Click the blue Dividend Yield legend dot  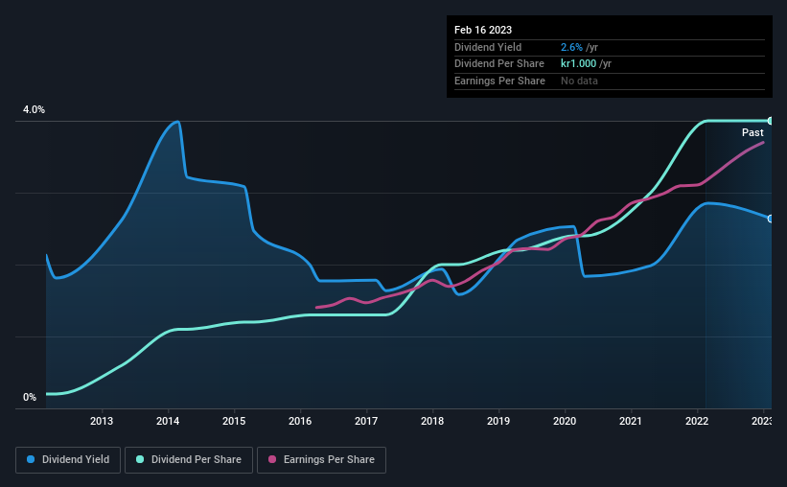[31, 459]
